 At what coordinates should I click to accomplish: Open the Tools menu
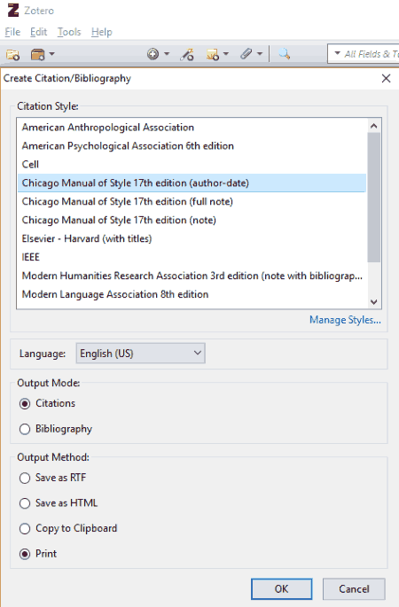(x=69, y=32)
